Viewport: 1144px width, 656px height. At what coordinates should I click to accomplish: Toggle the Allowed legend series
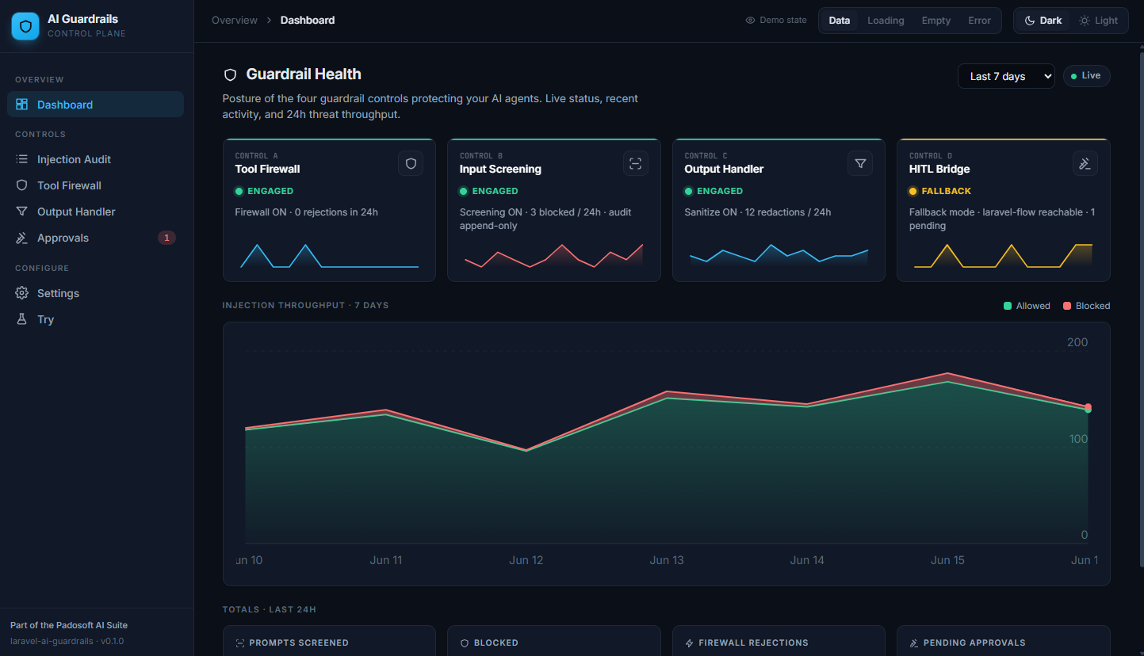1027,306
